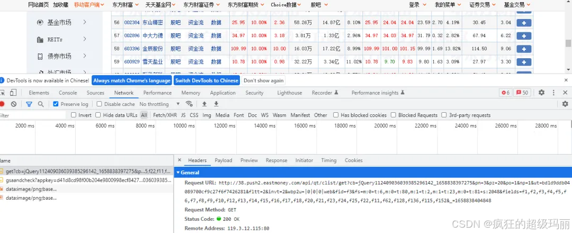The image size is (572, 233).
Task: Stop recording network log red button
Action: click(x=2, y=104)
